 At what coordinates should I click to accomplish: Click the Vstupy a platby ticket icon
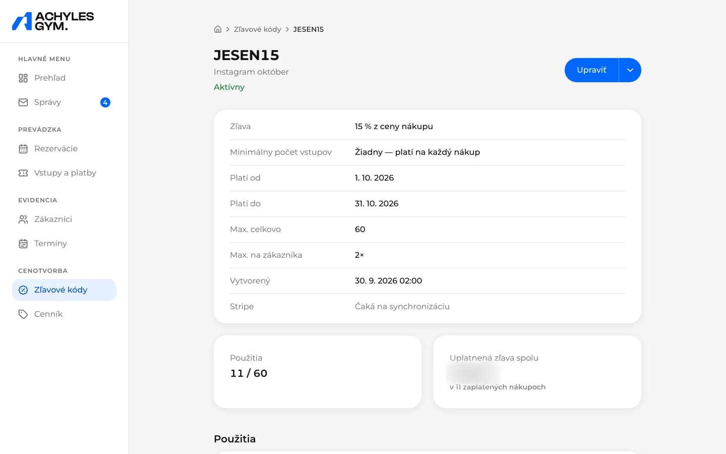(x=23, y=173)
